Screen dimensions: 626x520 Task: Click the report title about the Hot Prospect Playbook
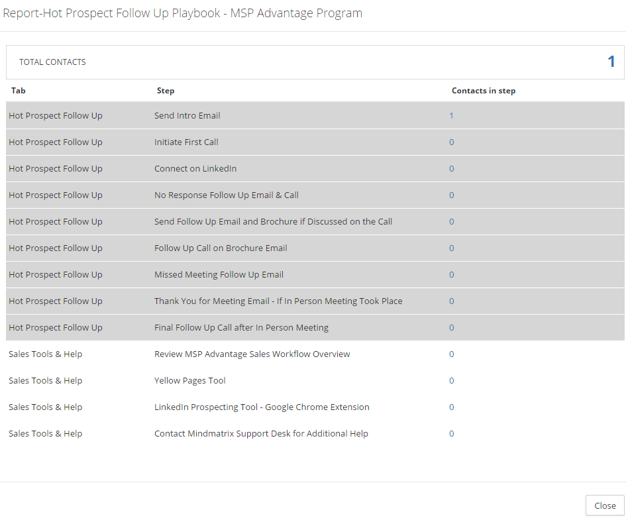183,13
